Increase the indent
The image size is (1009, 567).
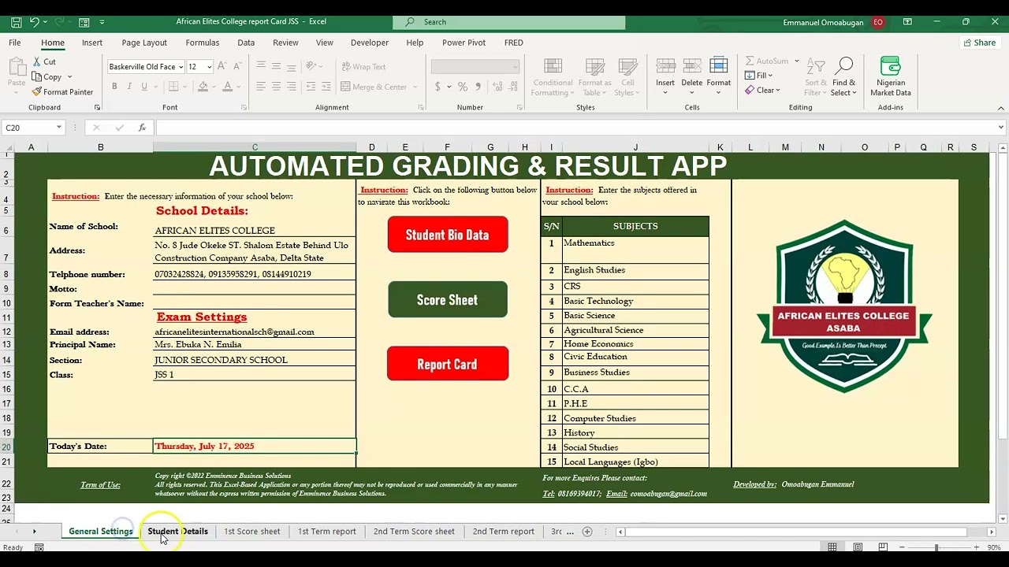pyautogui.click(x=326, y=87)
